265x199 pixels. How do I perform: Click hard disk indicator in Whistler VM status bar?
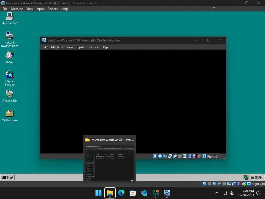[155, 156]
